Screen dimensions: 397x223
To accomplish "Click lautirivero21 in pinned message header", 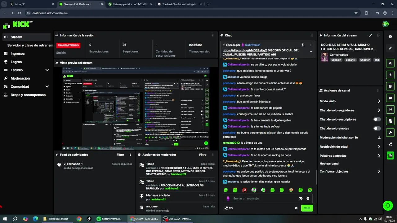I will [253, 45].
